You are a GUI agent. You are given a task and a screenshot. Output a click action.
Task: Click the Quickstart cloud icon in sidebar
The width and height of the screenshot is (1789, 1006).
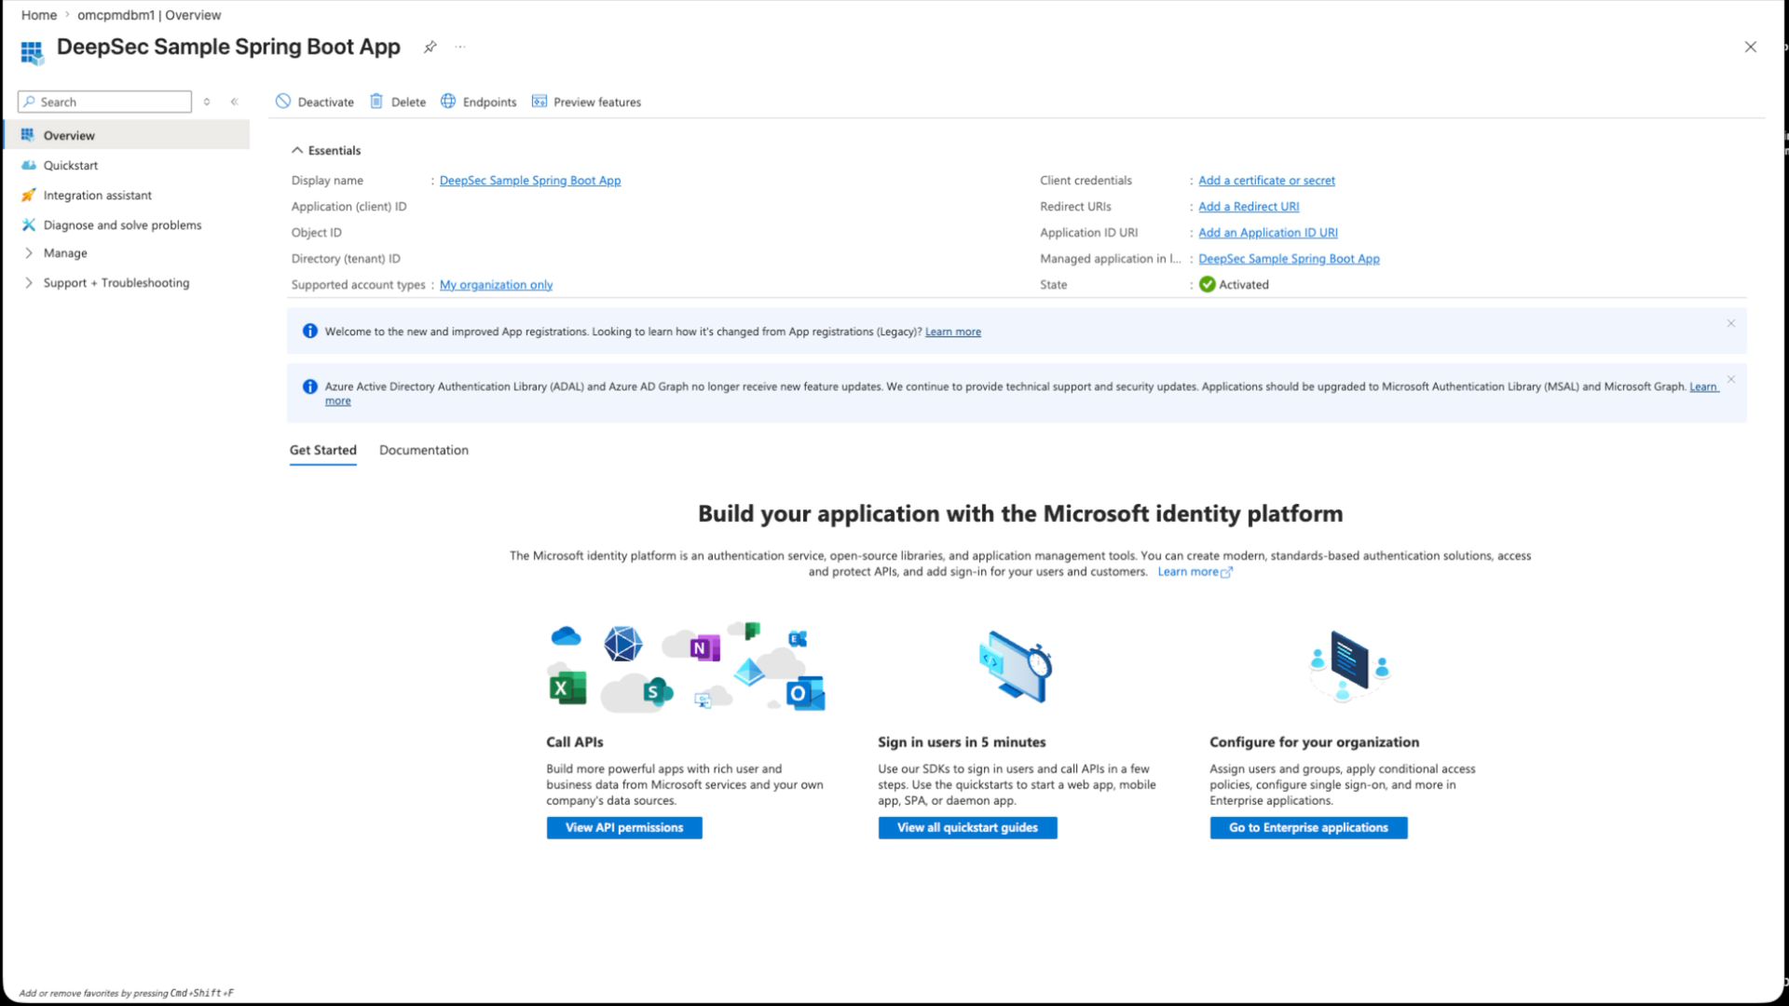[x=28, y=165]
